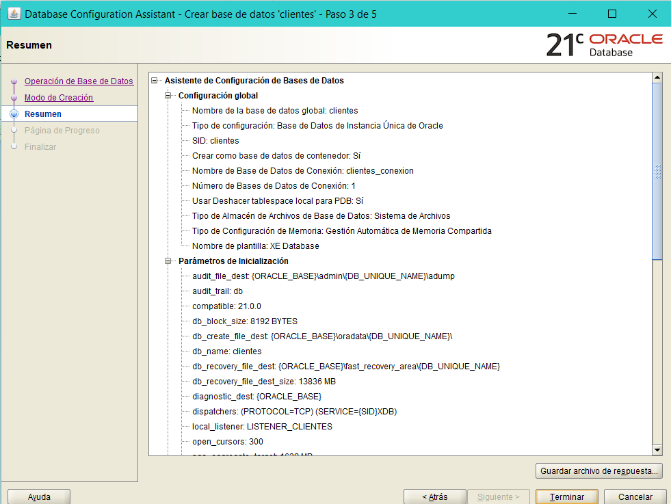Maximize the Database Configuration Assistant window
671x504 pixels.
pos(612,14)
